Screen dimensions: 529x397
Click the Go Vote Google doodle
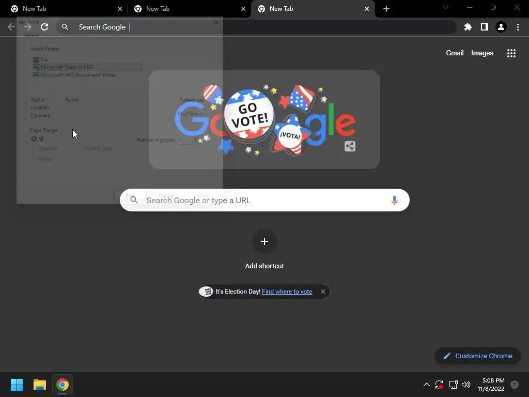(264, 119)
